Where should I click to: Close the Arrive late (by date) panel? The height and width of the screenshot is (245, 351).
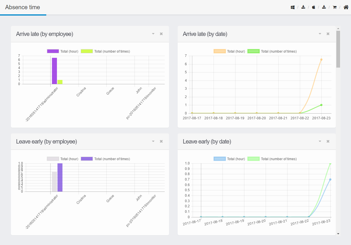328,34
